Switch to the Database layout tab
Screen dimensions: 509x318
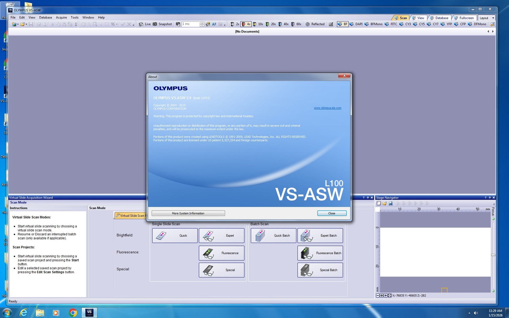pos(439,18)
